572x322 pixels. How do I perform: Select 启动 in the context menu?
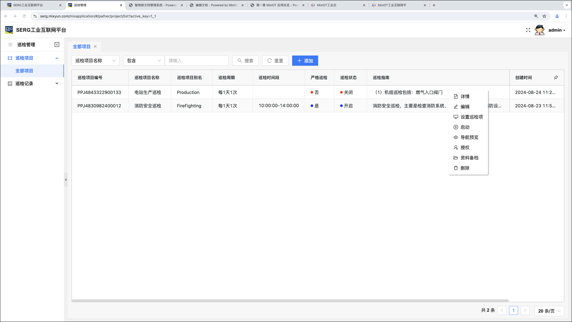coord(465,127)
